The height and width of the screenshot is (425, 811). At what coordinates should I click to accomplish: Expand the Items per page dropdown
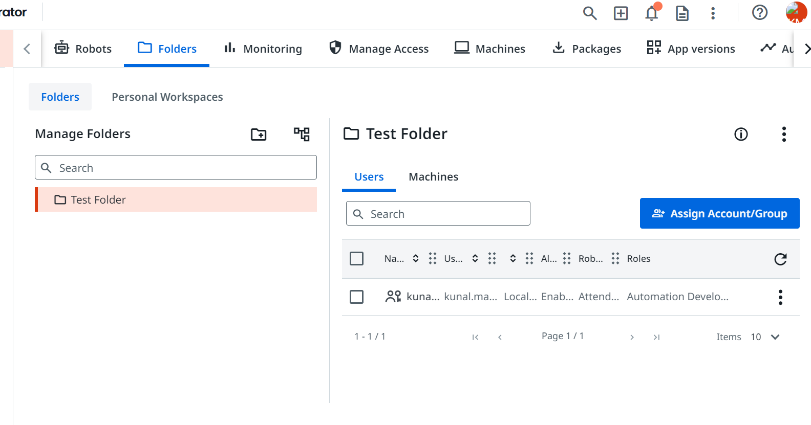[x=775, y=337]
